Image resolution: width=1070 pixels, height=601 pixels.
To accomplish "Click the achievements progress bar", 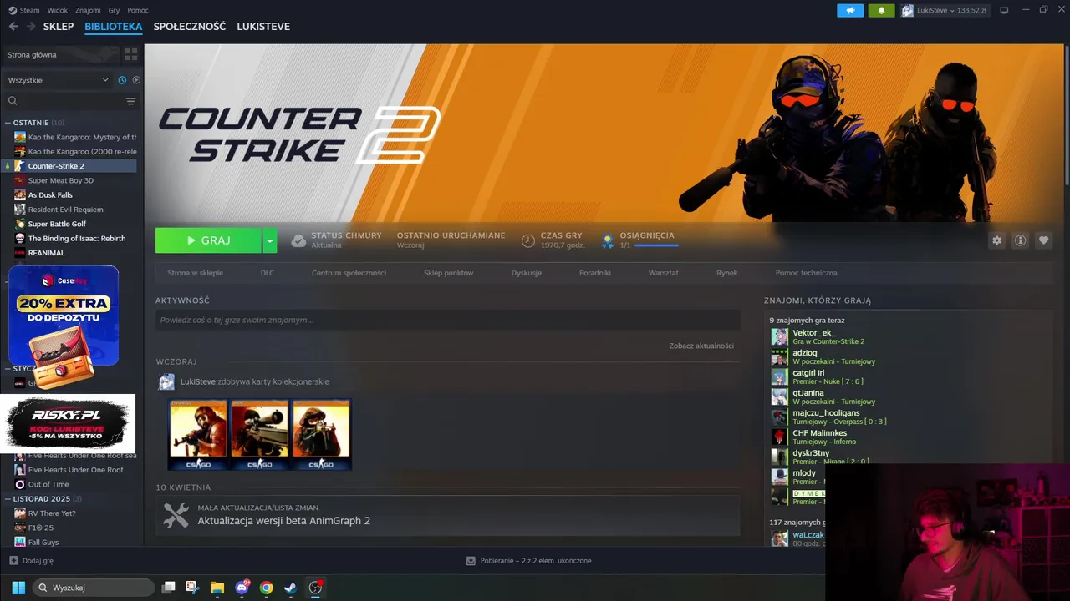I will tap(655, 245).
